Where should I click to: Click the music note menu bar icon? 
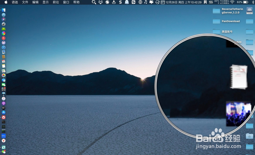pos(146,2)
